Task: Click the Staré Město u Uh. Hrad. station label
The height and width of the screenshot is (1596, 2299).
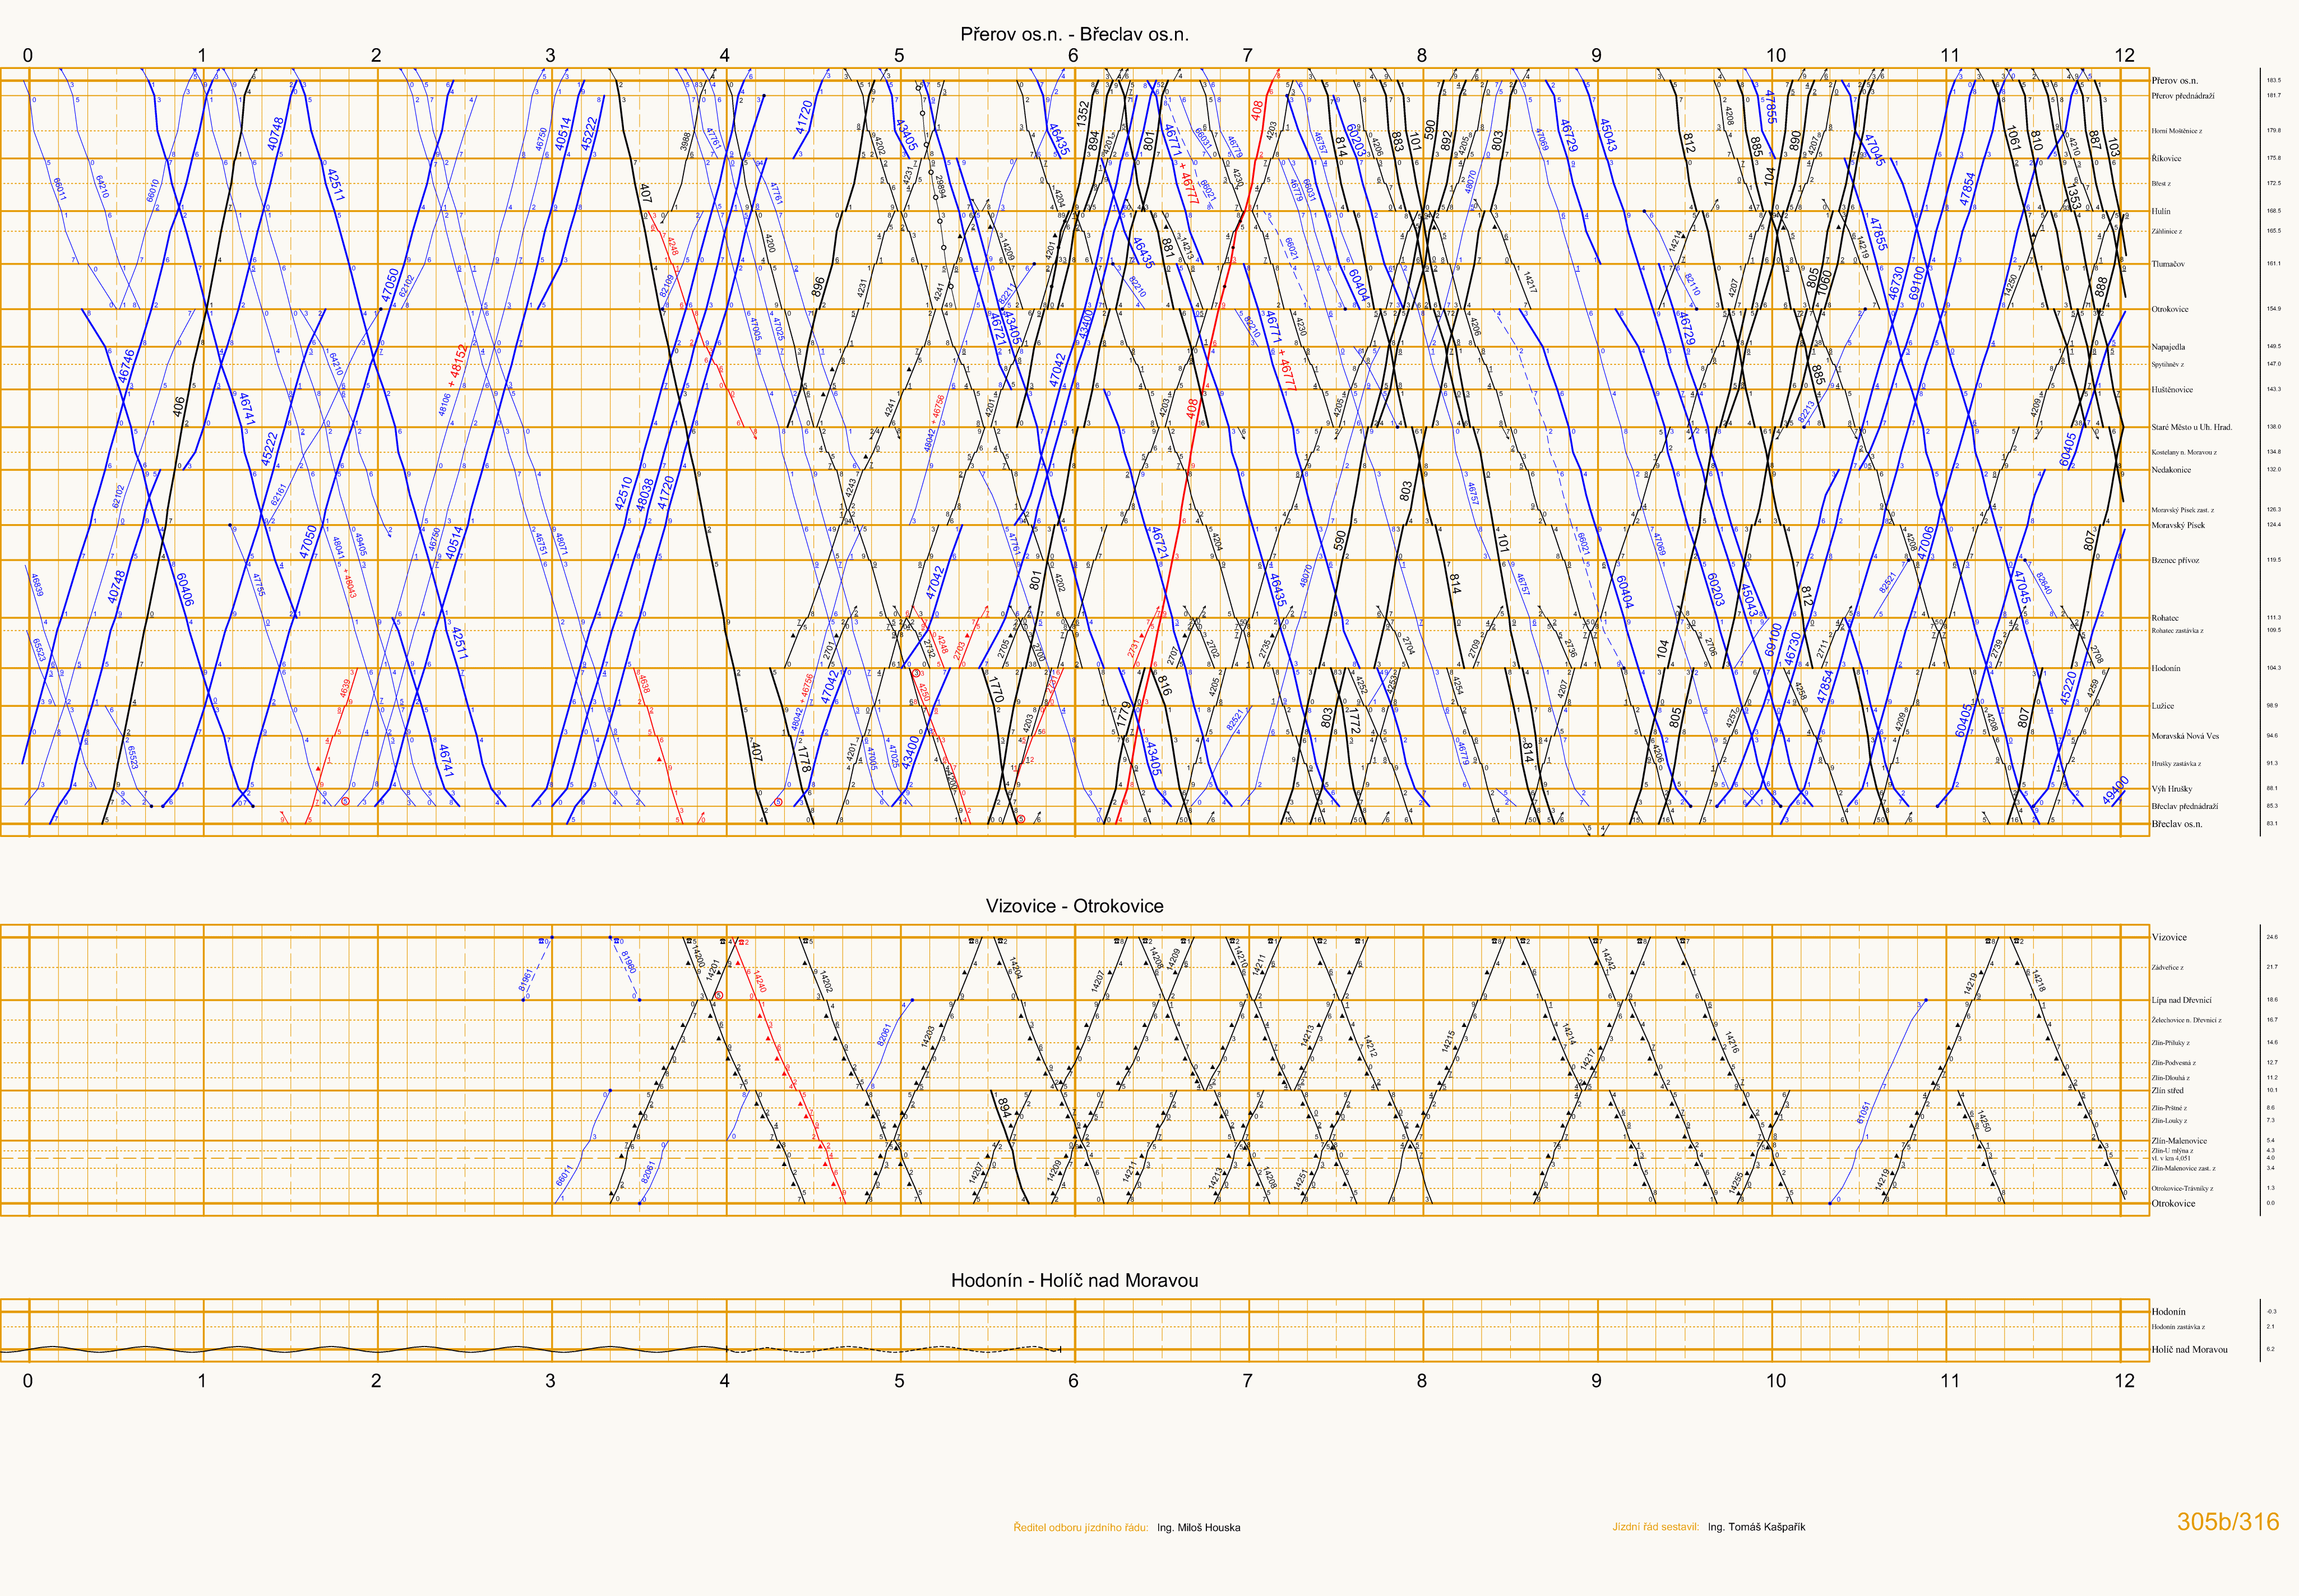Action: [2191, 427]
